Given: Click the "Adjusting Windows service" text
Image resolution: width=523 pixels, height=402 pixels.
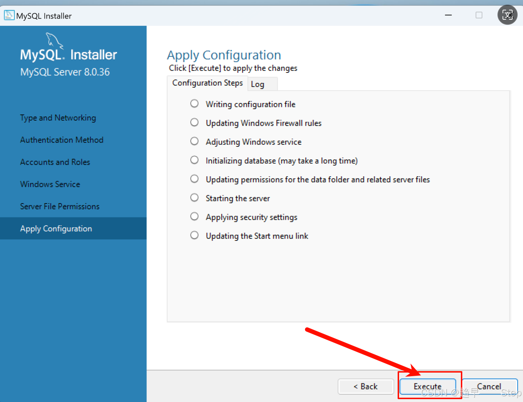Looking at the screenshot, I should coord(254,142).
